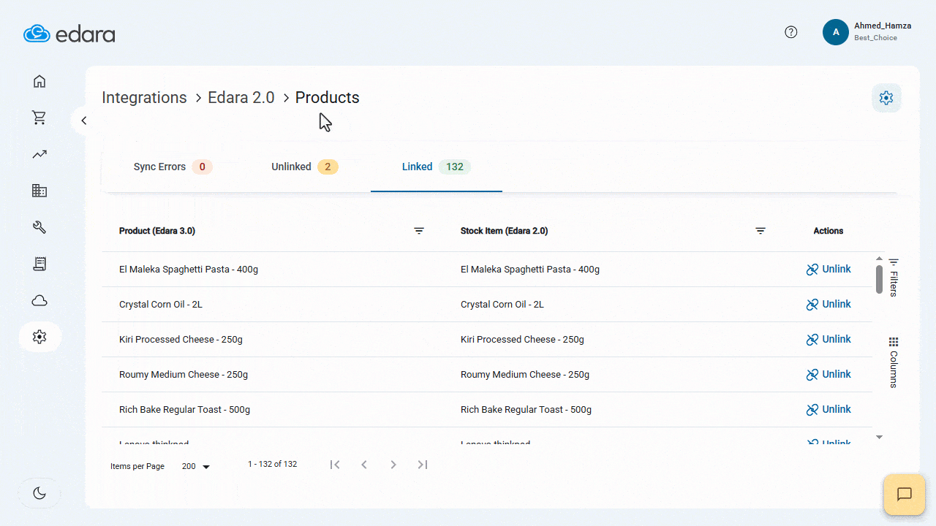Go to last page

423,465
